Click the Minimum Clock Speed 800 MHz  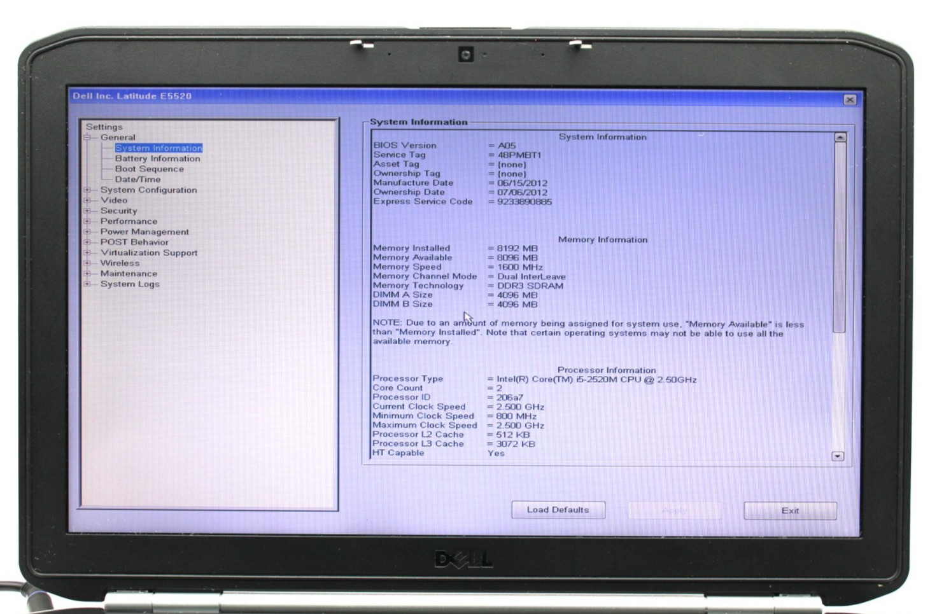516,416
